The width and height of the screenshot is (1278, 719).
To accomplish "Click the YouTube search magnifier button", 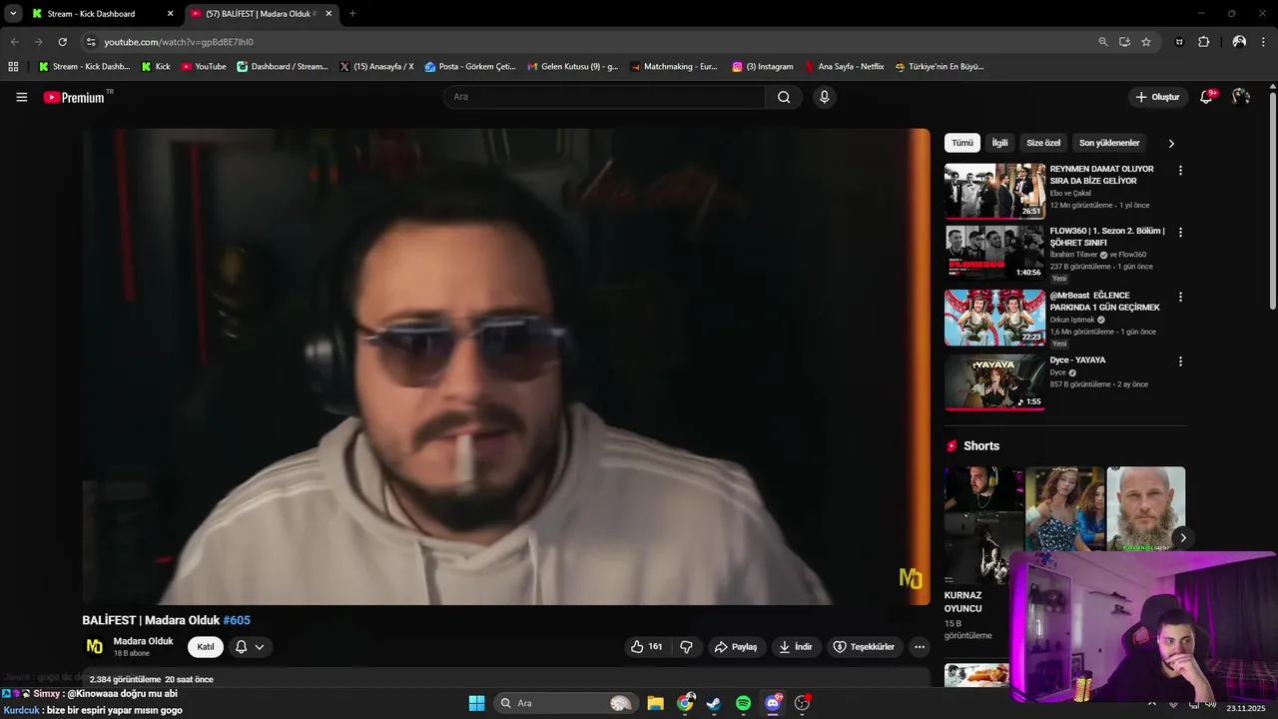I will 784,97.
